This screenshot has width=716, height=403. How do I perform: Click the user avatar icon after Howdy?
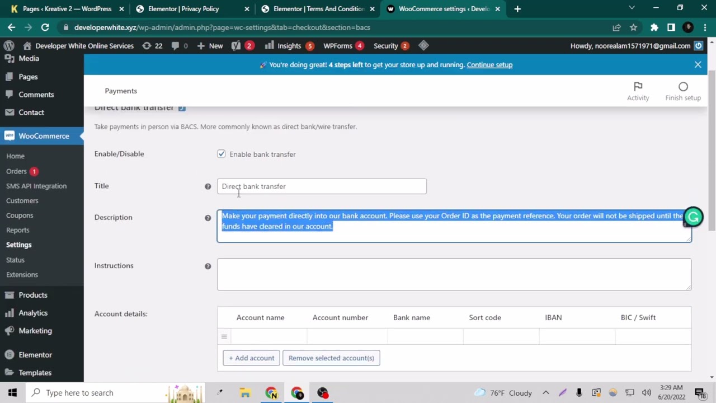coord(699,46)
